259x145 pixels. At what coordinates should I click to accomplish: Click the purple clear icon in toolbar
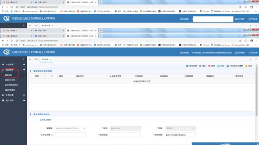[x=200, y=66]
